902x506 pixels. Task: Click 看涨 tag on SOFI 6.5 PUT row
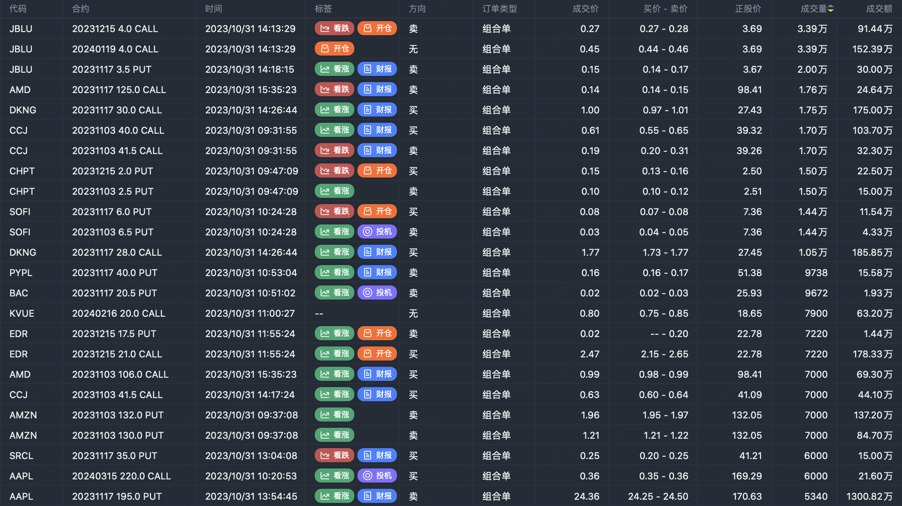335,231
